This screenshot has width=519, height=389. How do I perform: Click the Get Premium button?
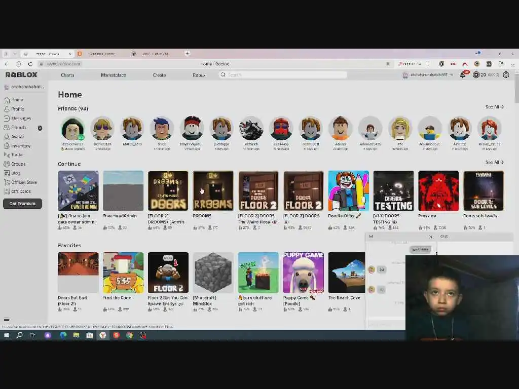click(22, 204)
